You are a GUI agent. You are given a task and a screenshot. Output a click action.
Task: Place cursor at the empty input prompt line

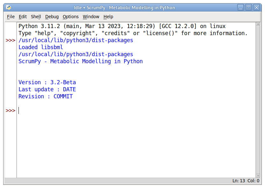click(96, 110)
